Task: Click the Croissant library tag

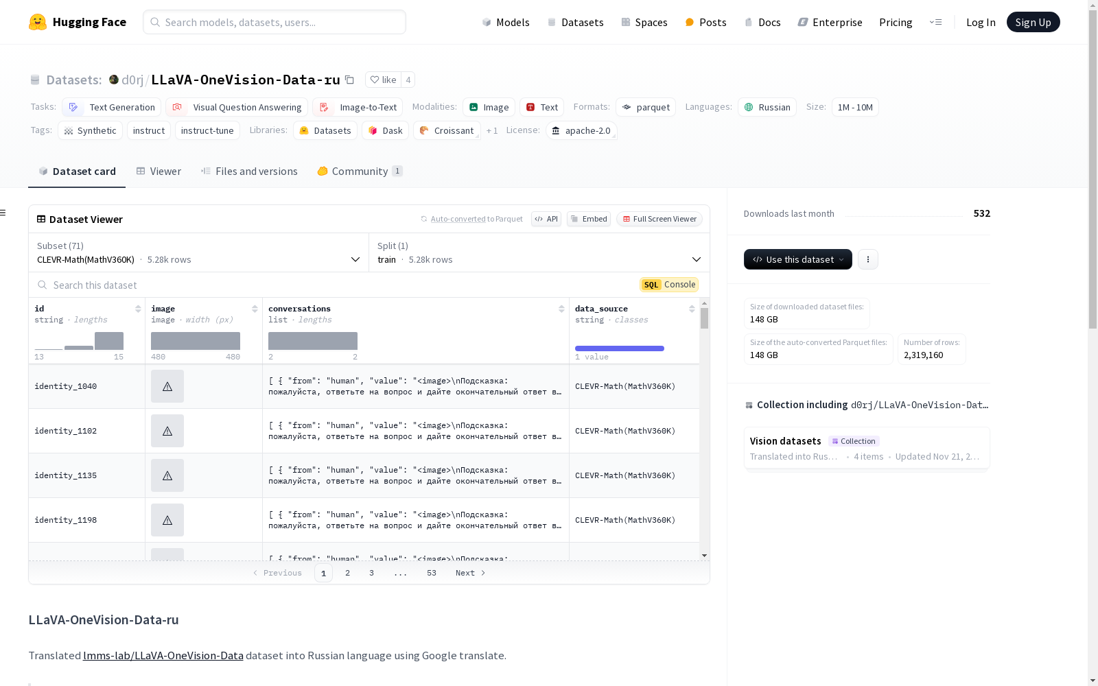Action: pyautogui.click(x=447, y=130)
